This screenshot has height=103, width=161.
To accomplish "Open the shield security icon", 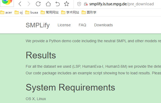I will tap(79, 4).
